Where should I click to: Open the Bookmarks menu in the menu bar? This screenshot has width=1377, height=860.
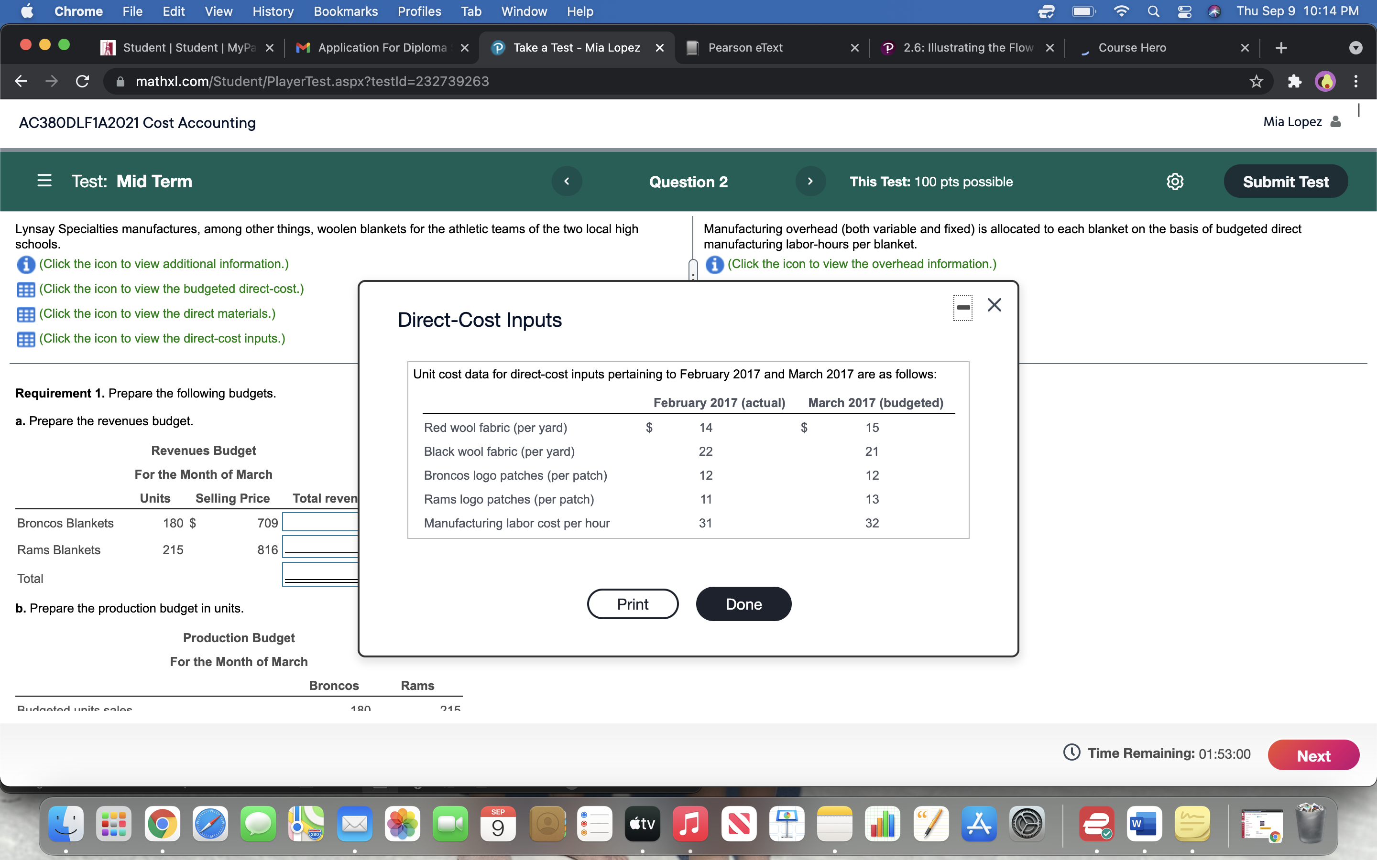[346, 11]
